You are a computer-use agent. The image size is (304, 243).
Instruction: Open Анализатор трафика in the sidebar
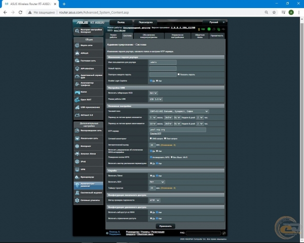(88, 84)
